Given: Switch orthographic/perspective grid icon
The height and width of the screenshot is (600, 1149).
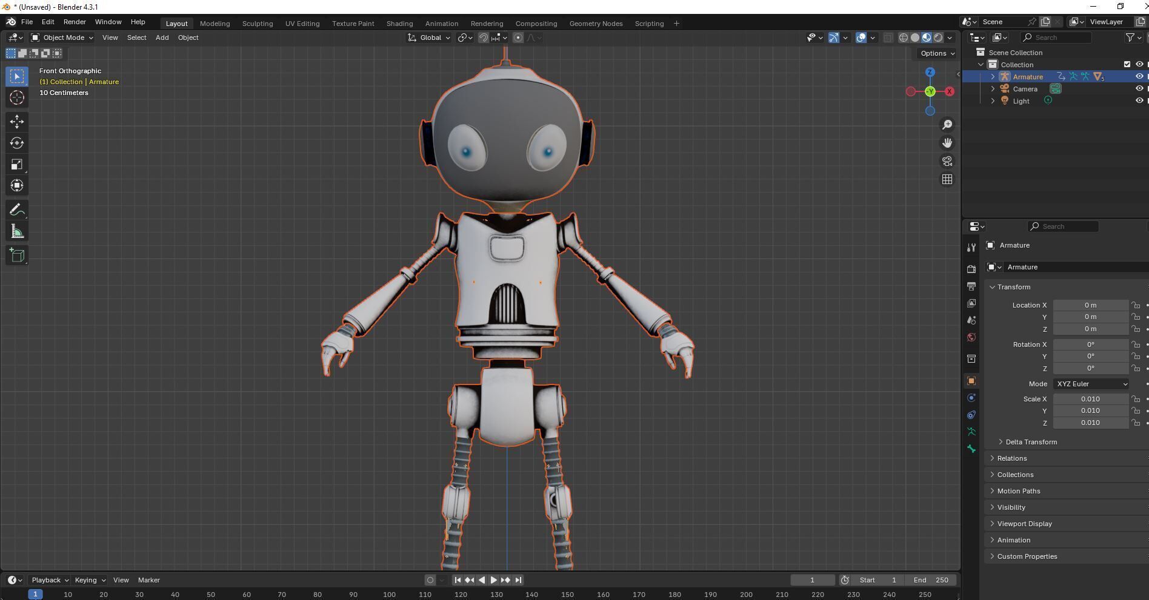Looking at the screenshot, I should 947,179.
